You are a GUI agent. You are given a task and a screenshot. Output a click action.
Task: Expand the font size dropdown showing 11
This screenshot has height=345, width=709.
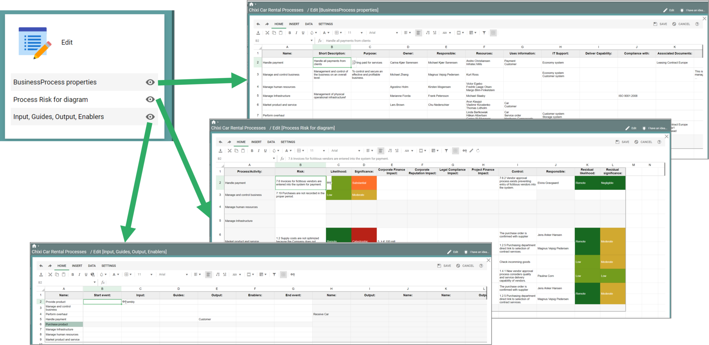pyautogui.click(x=355, y=33)
